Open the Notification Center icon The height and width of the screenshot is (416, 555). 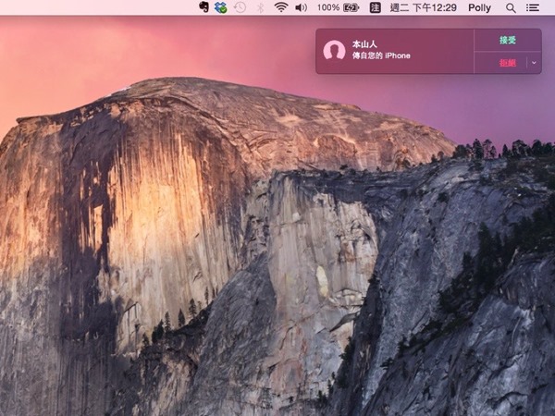click(533, 7)
